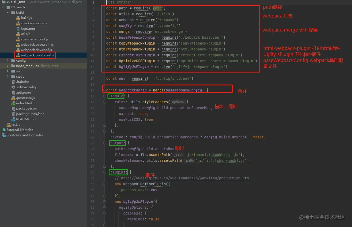This screenshot has width=352, height=227.
Task: Click the index.html file icon
Action: click(x=13, y=103)
